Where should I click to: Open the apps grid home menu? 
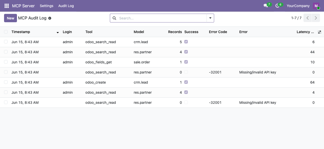tap(7, 6)
